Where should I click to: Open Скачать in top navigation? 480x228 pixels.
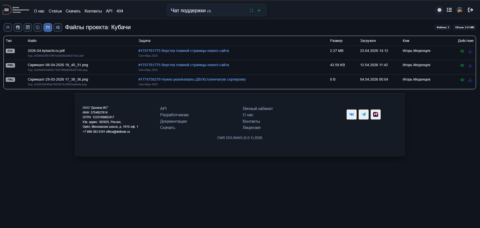click(x=73, y=11)
